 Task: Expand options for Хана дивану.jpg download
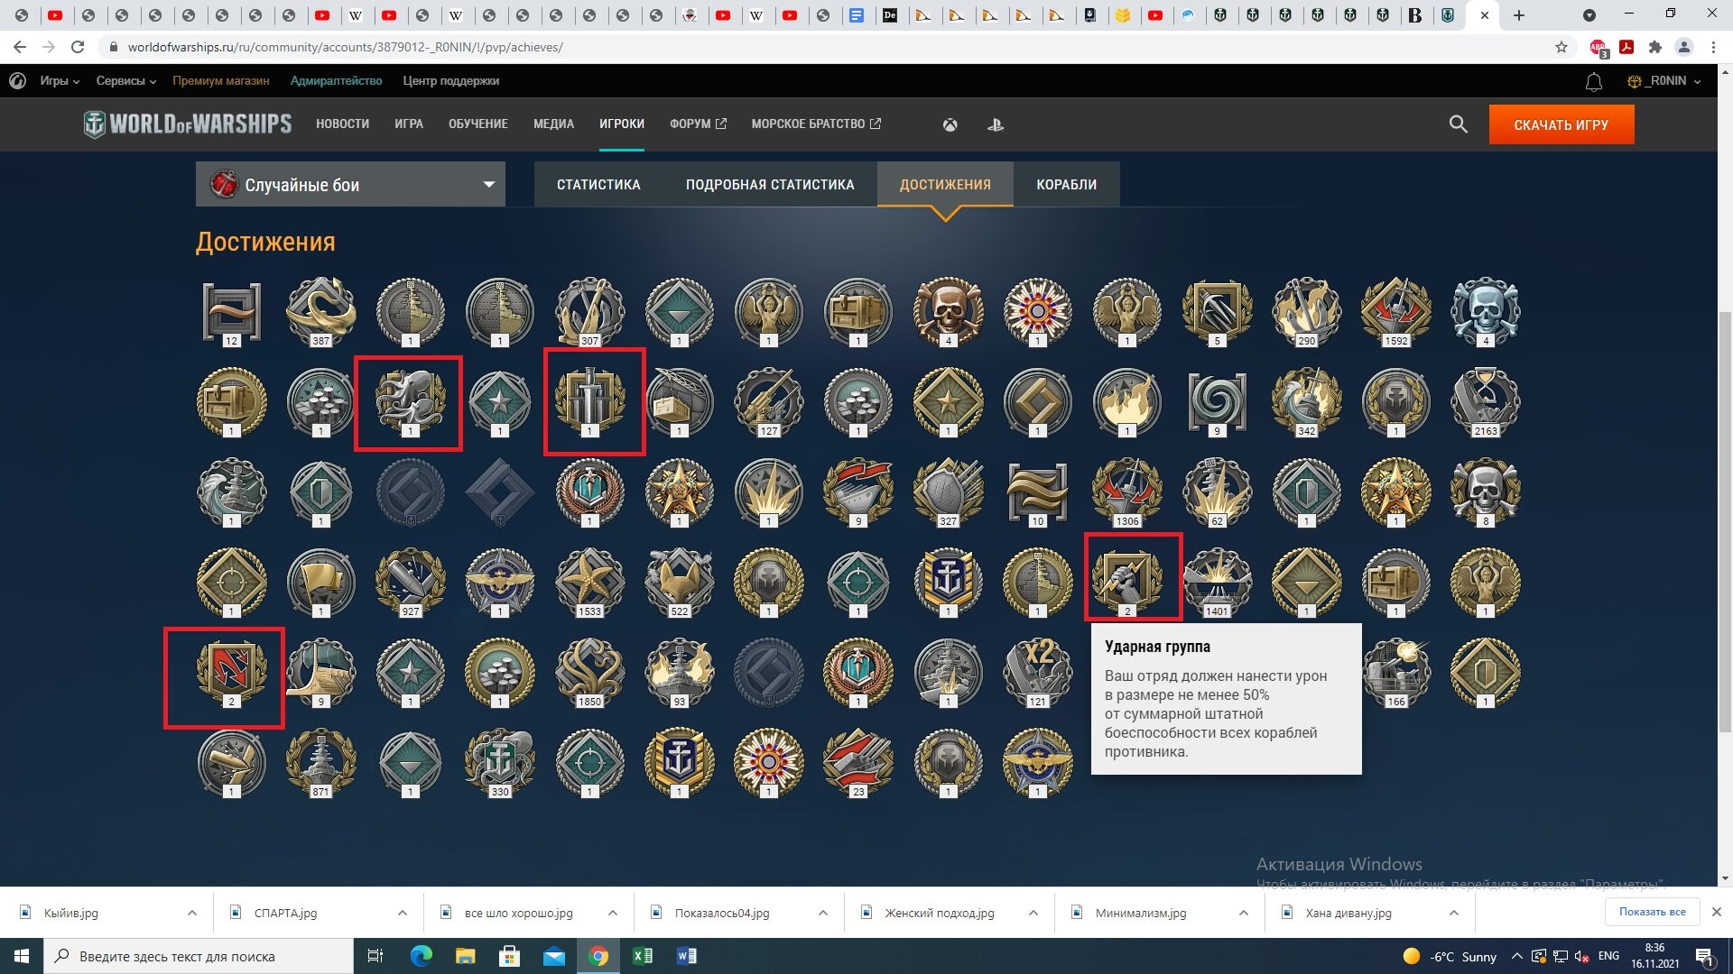click(x=1453, y=913)
